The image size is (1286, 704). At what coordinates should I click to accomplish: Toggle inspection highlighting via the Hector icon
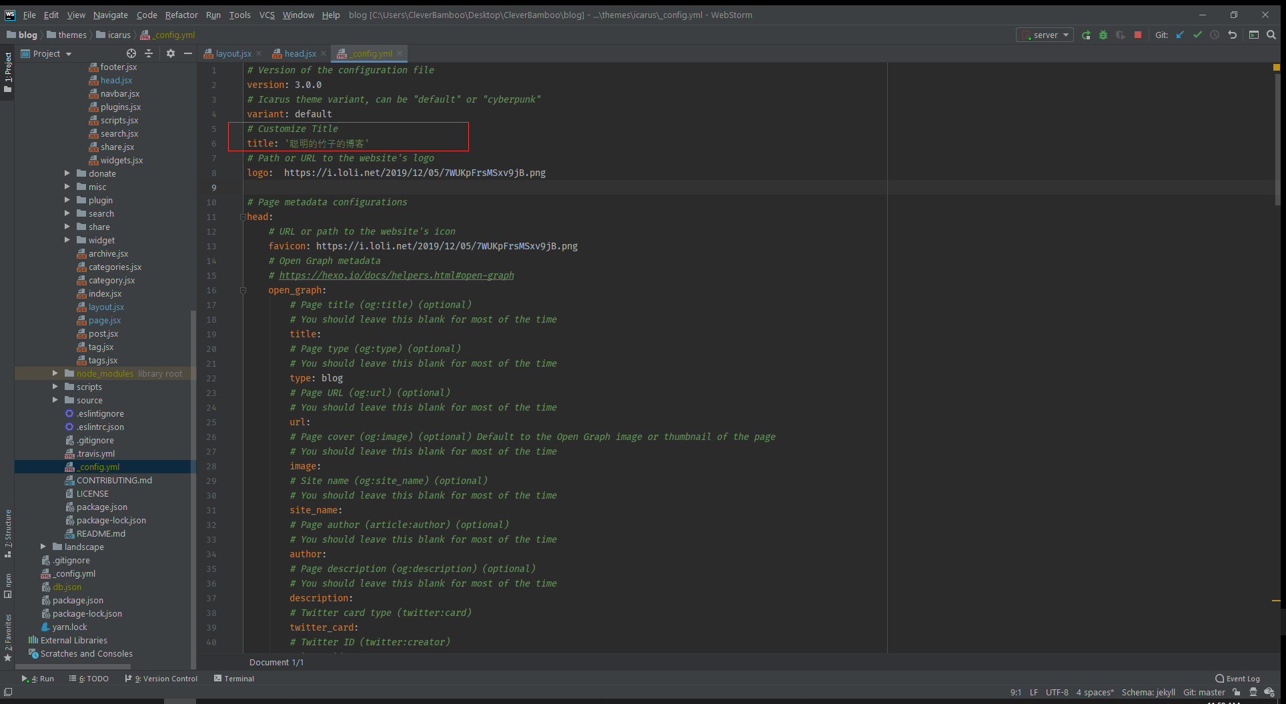coord(1253,692)
